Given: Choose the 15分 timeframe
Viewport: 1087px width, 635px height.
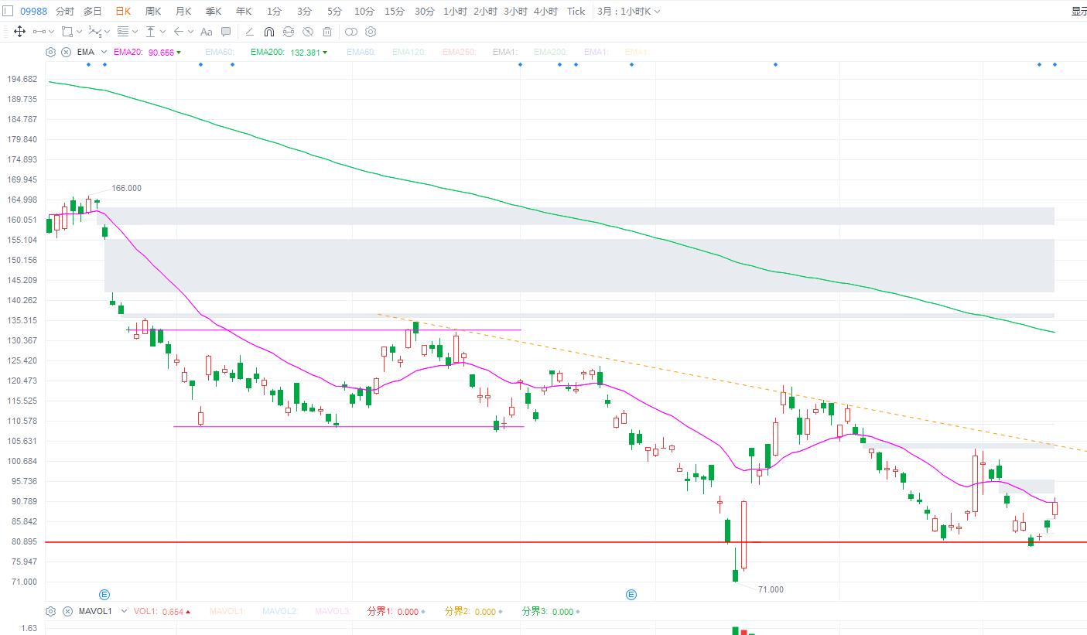Looking at the screenshot, I should coord(395,12).
